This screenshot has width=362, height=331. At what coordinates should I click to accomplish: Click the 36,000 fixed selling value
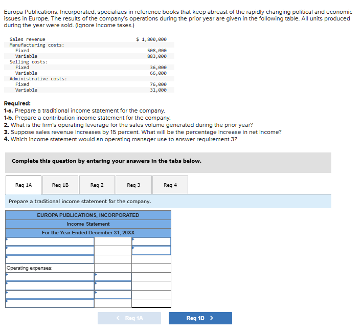click(x=159, y=68)
